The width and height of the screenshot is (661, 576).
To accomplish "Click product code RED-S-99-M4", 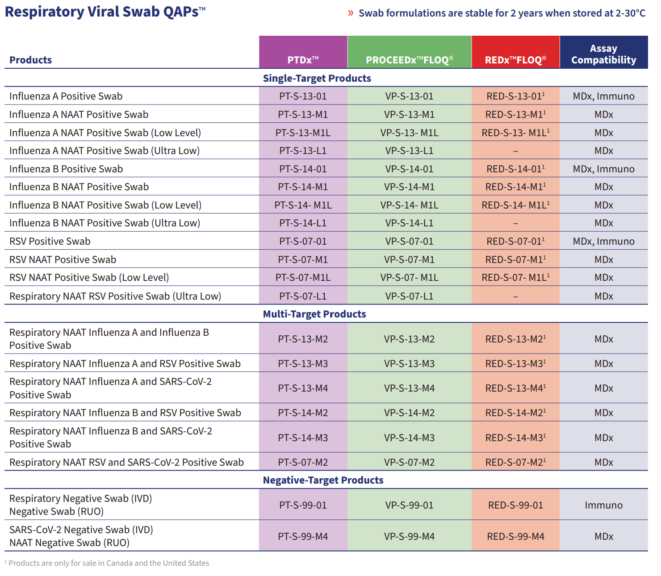I will [x=515, y=536].
